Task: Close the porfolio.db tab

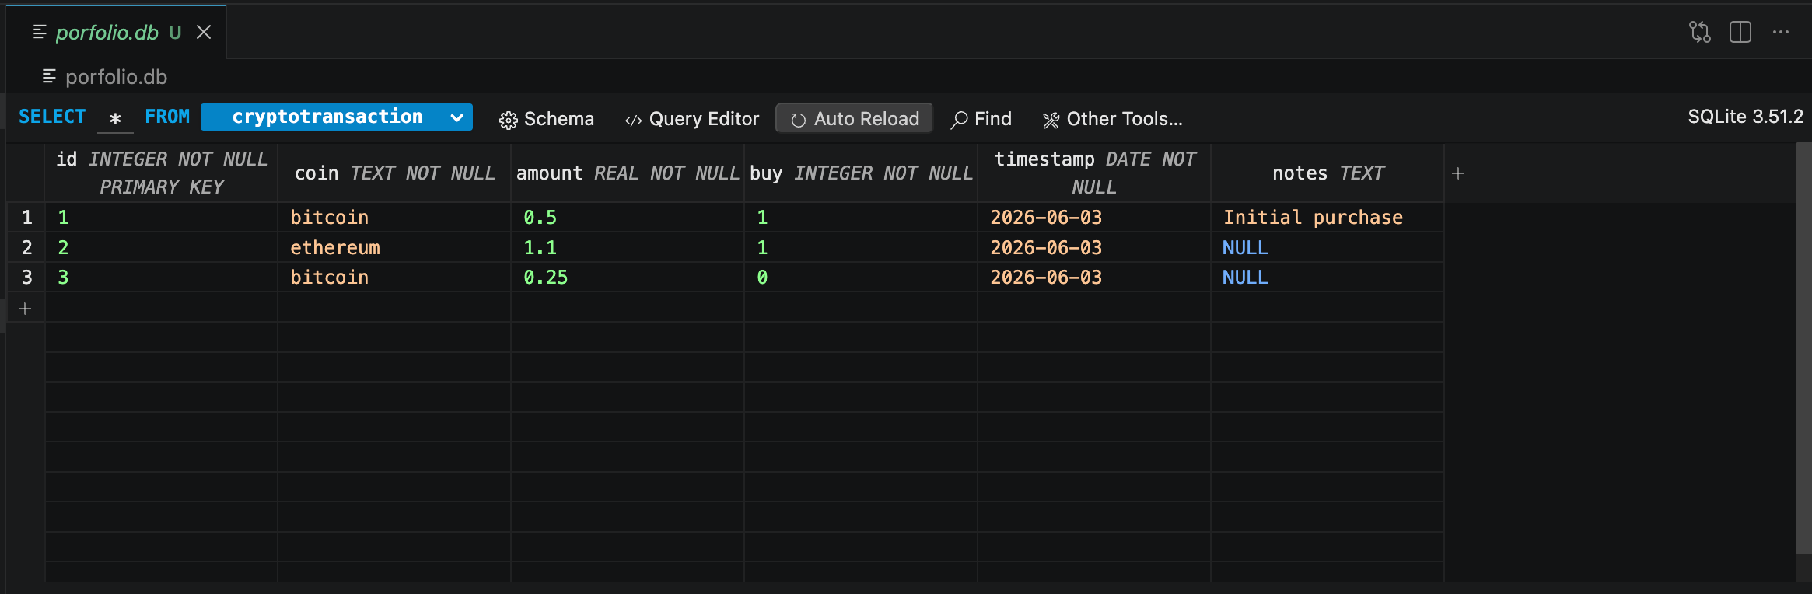Action: pos(204,32)
